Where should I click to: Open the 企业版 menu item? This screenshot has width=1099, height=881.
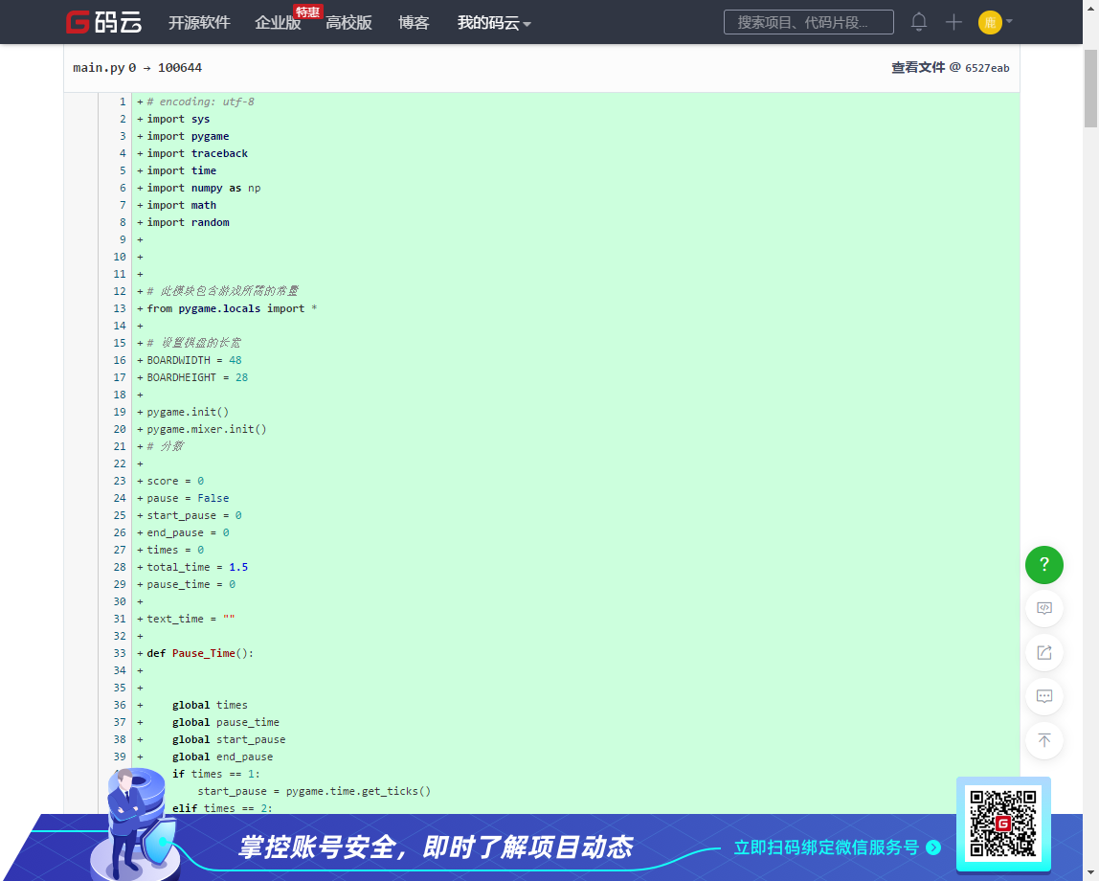pyautogui.click(x=278, y=22)
